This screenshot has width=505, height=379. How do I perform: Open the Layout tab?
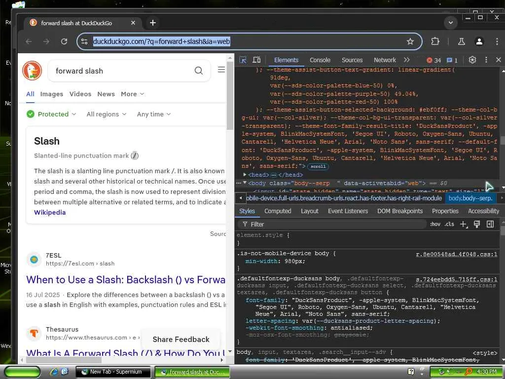[x=310, y=211]
